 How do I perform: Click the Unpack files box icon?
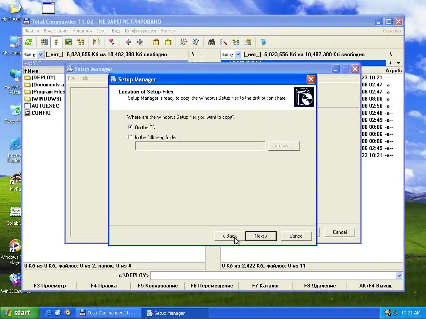tap(168, 42)
